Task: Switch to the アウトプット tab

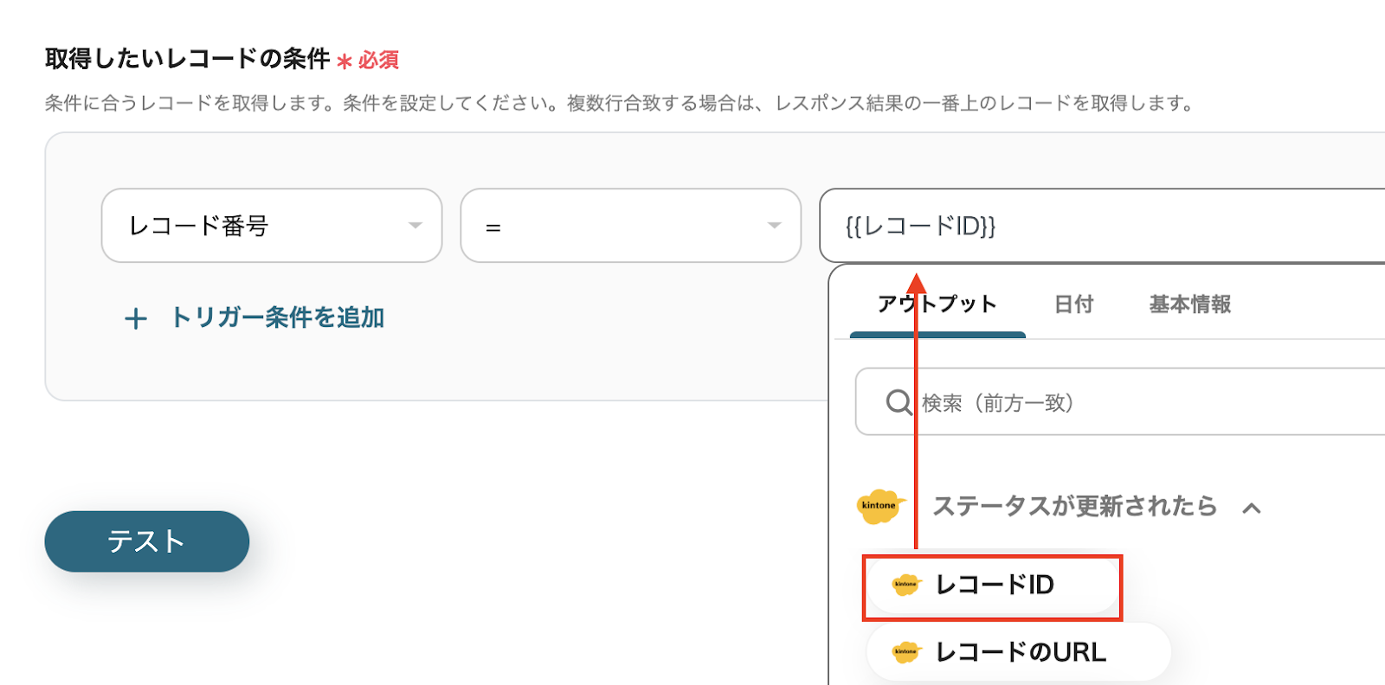Action: [x=937, y=304]
